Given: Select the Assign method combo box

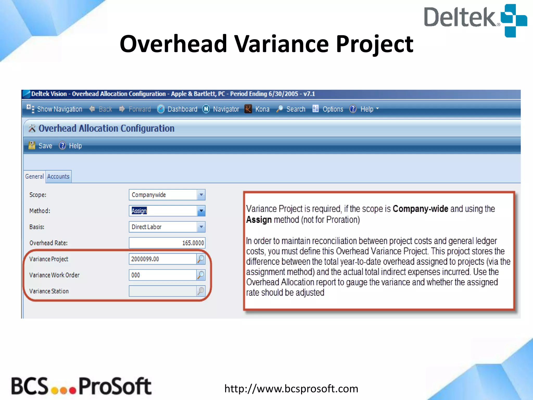Looking at the screenshot, I should click(x=167, y=211).
